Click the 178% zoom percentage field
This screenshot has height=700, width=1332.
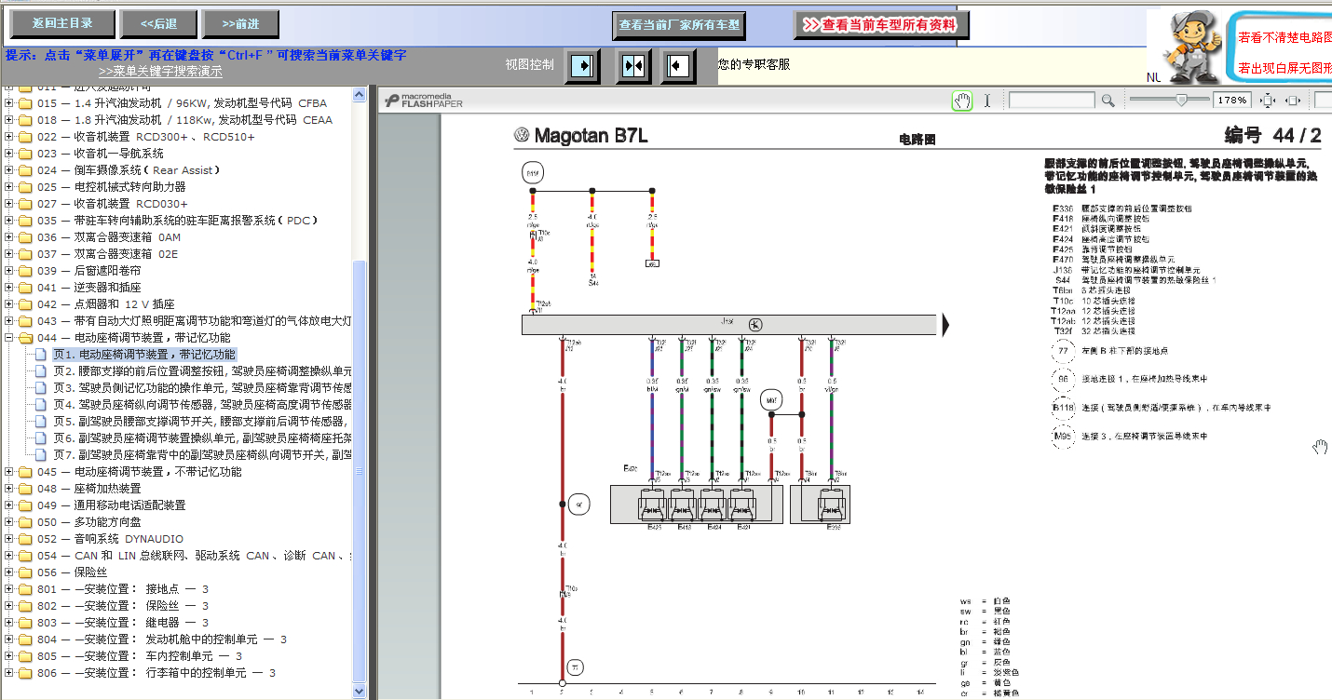[1231, 101]
